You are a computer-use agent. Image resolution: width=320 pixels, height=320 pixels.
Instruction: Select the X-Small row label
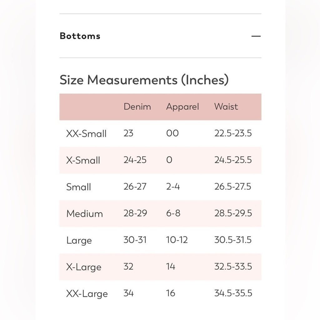point(83,160)
